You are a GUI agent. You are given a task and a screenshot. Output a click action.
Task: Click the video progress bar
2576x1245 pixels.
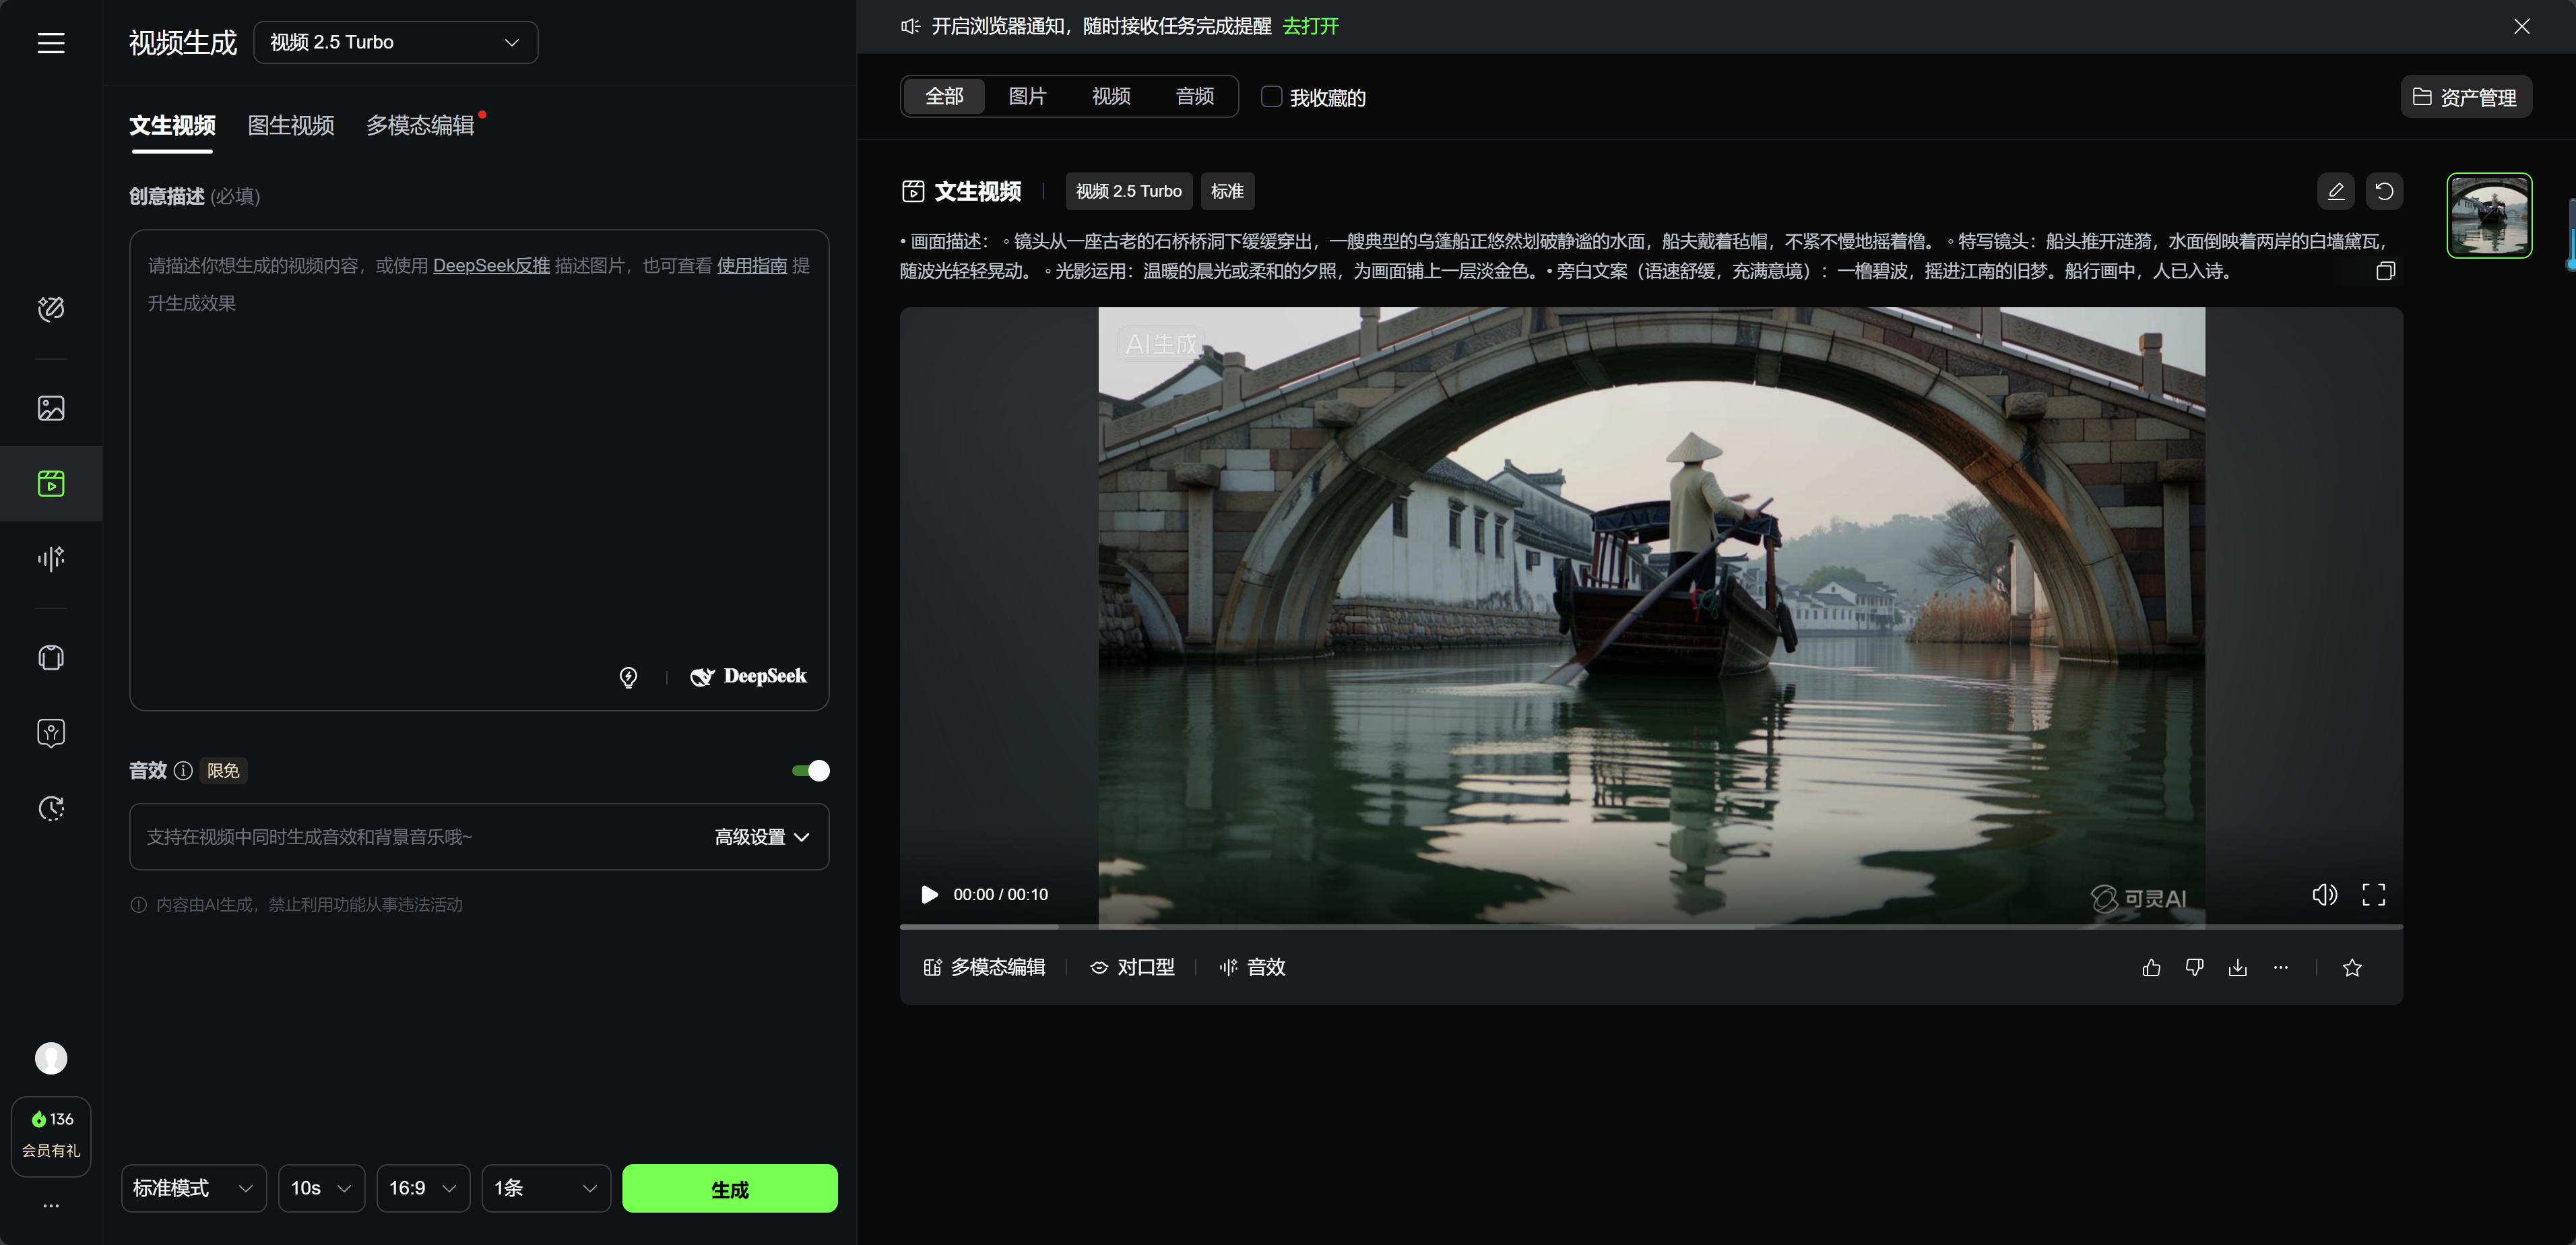(x=1650, y=927)
